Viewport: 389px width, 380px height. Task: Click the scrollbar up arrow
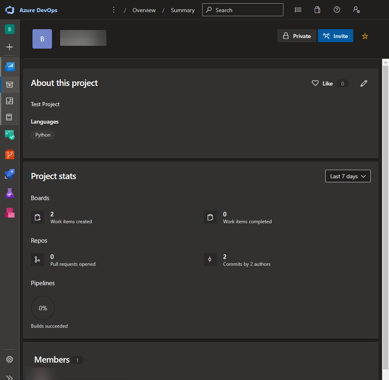[x=385, y=62]
